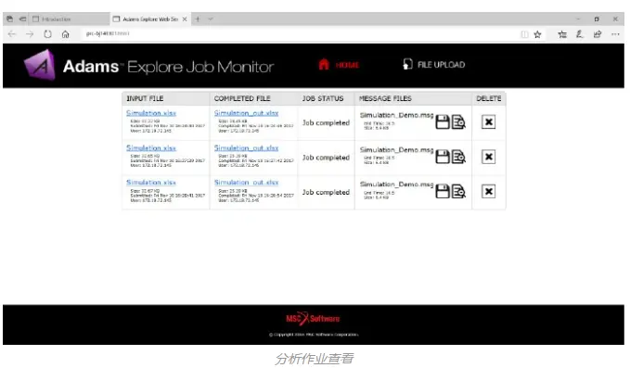Delete the second job row
This screenshot has width=630, height=368.
tap(489, 157)
